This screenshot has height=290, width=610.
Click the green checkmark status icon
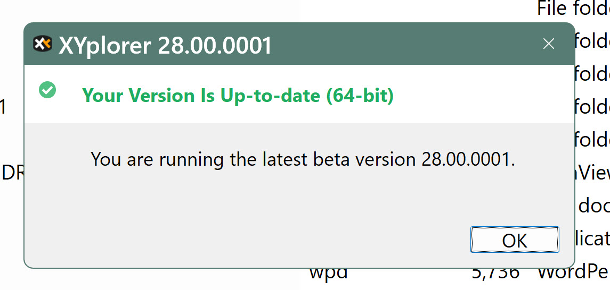[x=47, y=90]
